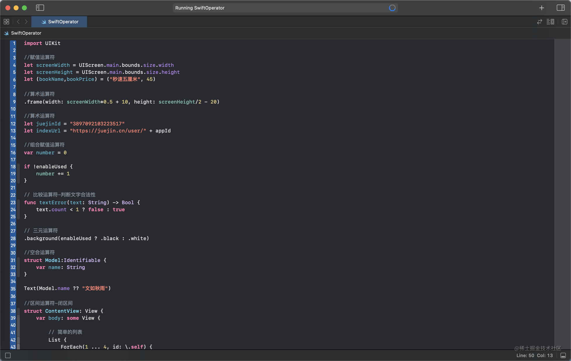Go forward with the right chevron
Screen dimensions: 571x361
(26, 22)
